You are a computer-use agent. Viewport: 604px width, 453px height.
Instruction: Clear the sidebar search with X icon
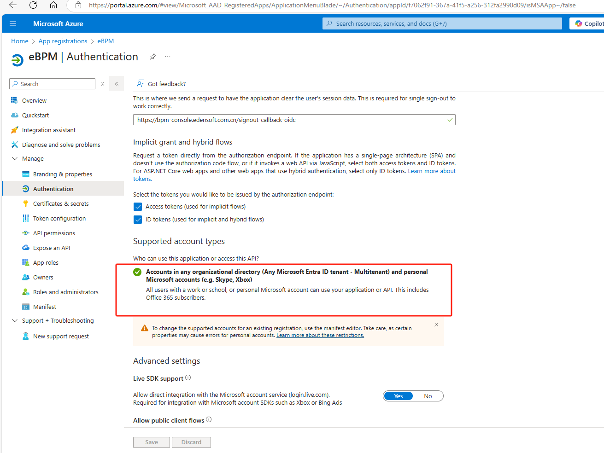pos(103,84)
